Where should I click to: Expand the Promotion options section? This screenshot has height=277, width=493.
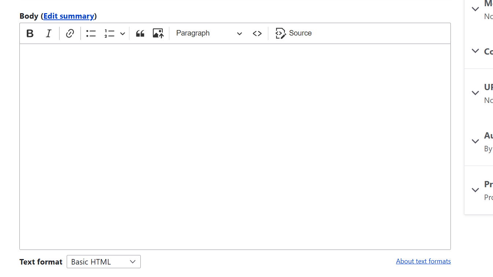[x=475, y=190]
